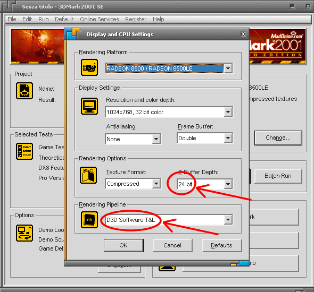The height and width of the screenshot is (292, 314).
Task: Click the Pro Version row in Selected Tests
Action: pos(51,178)
